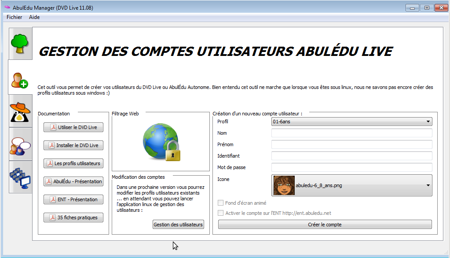Click the Gestion des utilisateurs button
Screen dimensions: 450x258
(177, 225)
